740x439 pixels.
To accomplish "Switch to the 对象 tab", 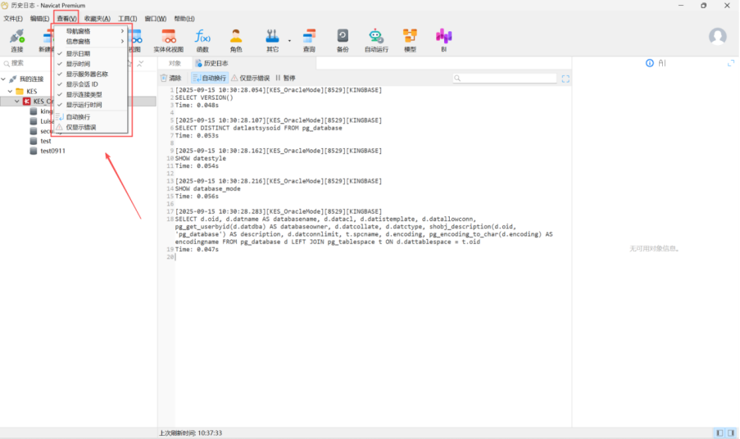I will 175,63.
